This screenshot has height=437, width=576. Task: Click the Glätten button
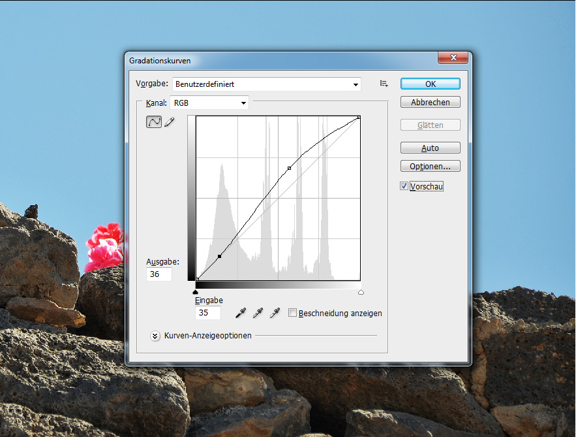click(x=430, y=125)
